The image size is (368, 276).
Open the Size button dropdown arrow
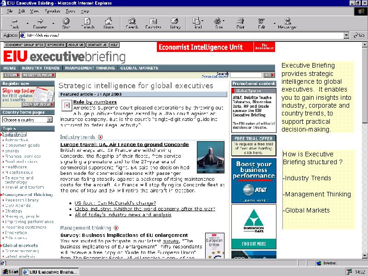[224, 21]
